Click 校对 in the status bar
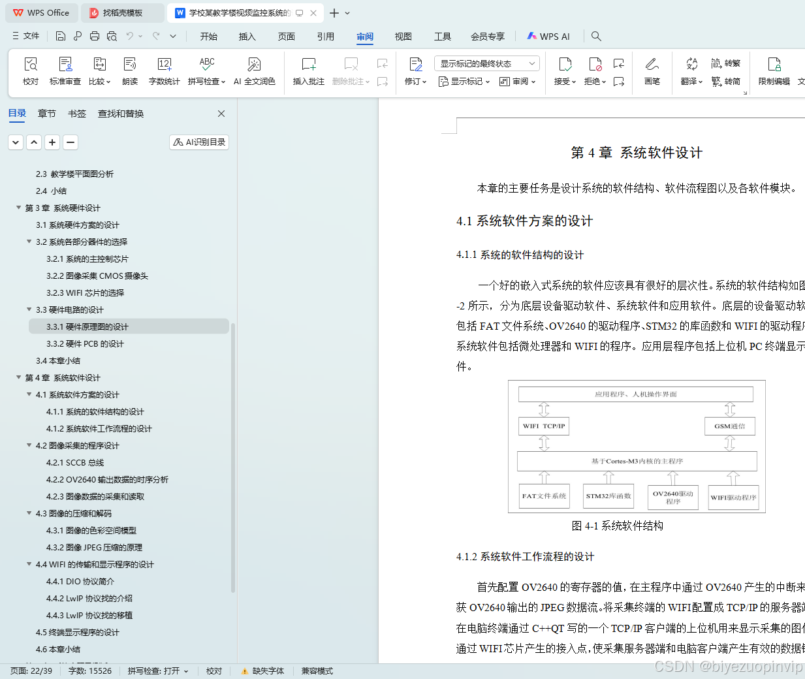This screenshot has width=805, height=679. click(x=214, y=671)
